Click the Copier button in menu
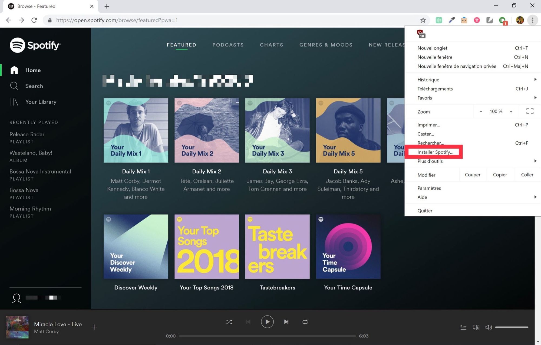The image size is (541, 345). pos(500,175)
